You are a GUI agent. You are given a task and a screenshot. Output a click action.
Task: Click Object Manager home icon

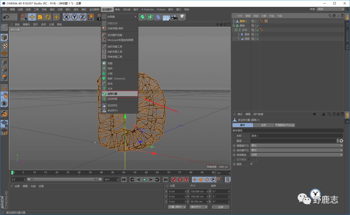point(334,16)
